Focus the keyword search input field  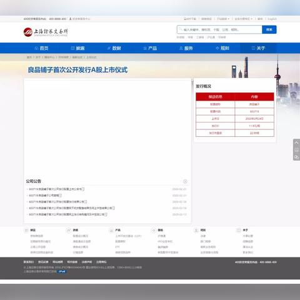(219, 29)
